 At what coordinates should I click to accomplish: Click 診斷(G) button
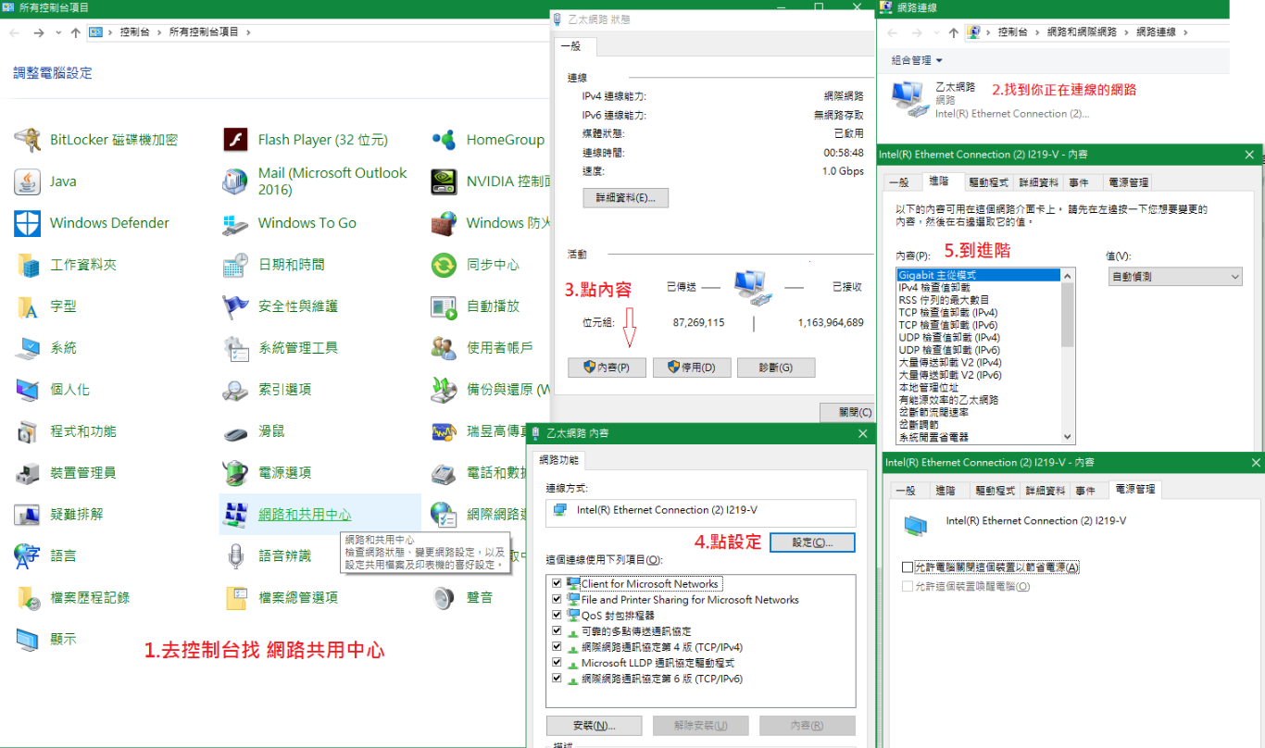point(776,368)
